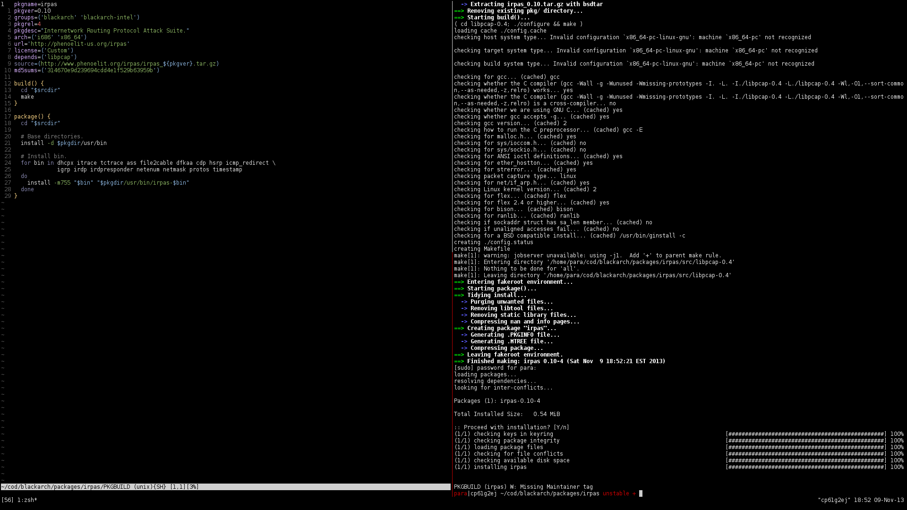
Task: Click the 'creating ./config.status' line
Action: coord(494,242)
